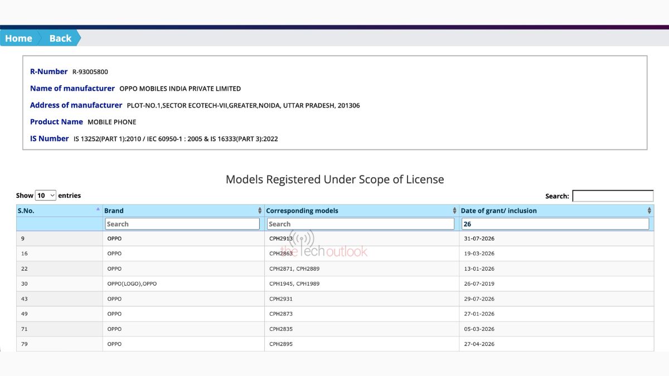Click serial number 71 cell

coord(59,329)
